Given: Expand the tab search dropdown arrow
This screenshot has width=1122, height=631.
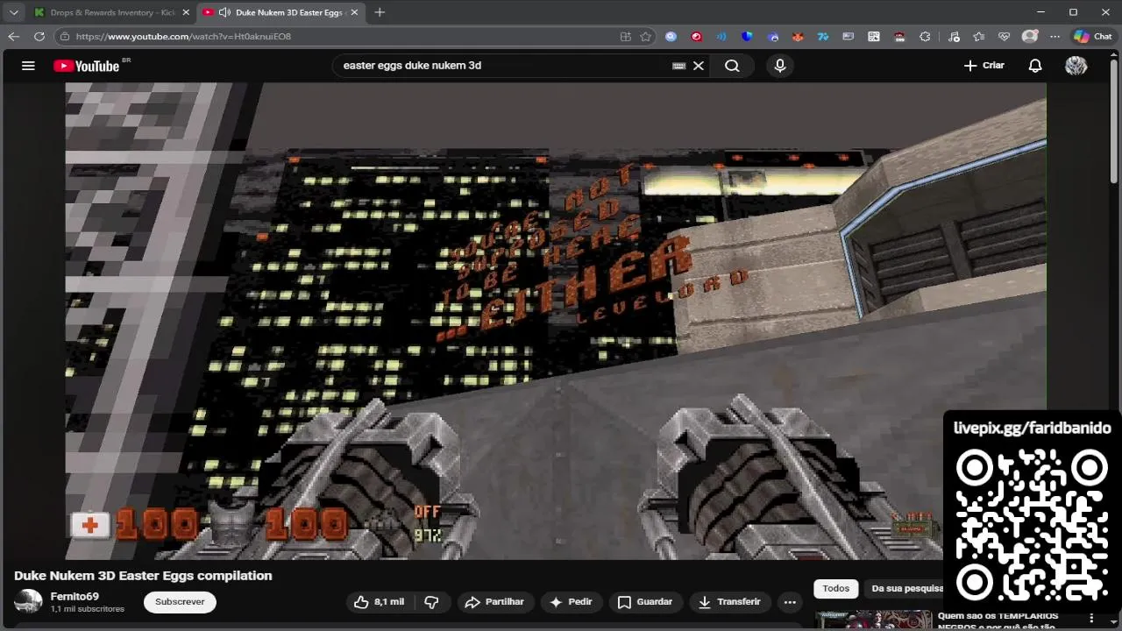Looking at the screenshot, I should tap(13, 12).
